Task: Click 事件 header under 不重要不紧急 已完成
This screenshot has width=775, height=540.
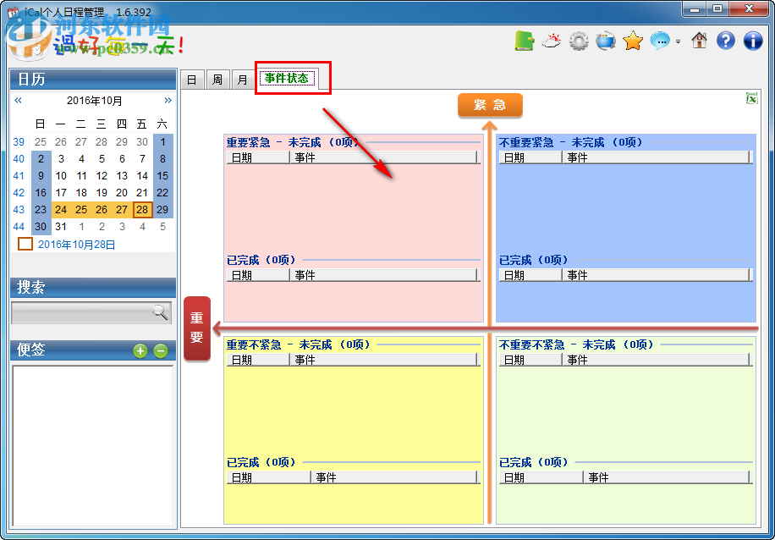Action: coord(666,477)
